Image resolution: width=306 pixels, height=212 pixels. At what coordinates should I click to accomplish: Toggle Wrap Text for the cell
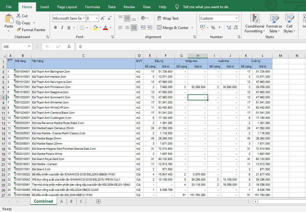pyautogui.click(x=168, y=18)
